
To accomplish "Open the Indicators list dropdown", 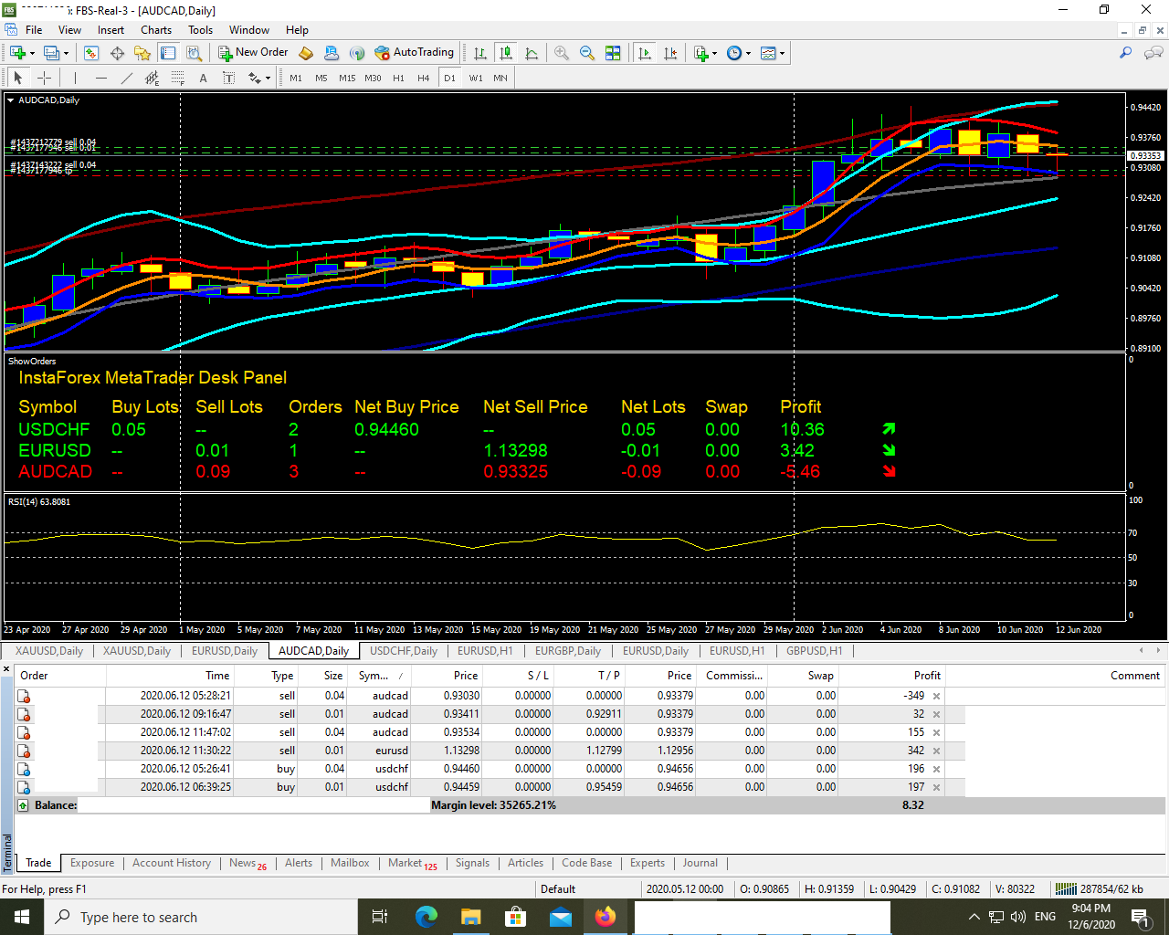I will click(704, 53).
